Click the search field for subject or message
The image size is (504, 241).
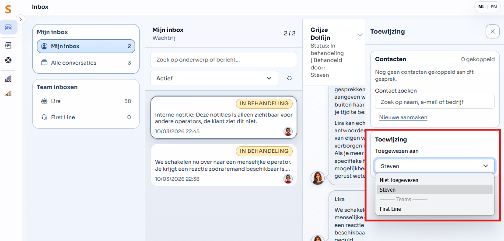pos(224,60)
